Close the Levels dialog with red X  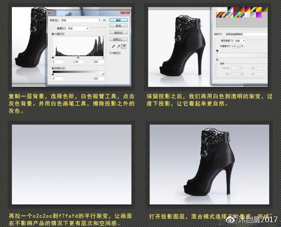click(125, 12)
